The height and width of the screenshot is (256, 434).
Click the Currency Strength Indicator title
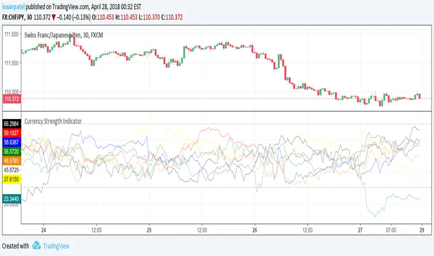[53, 121]
